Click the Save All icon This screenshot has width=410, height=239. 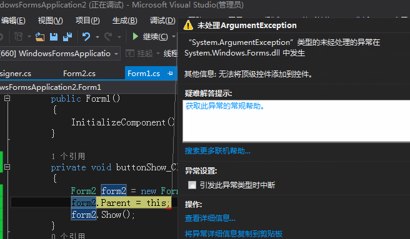(x=67, y=37)
